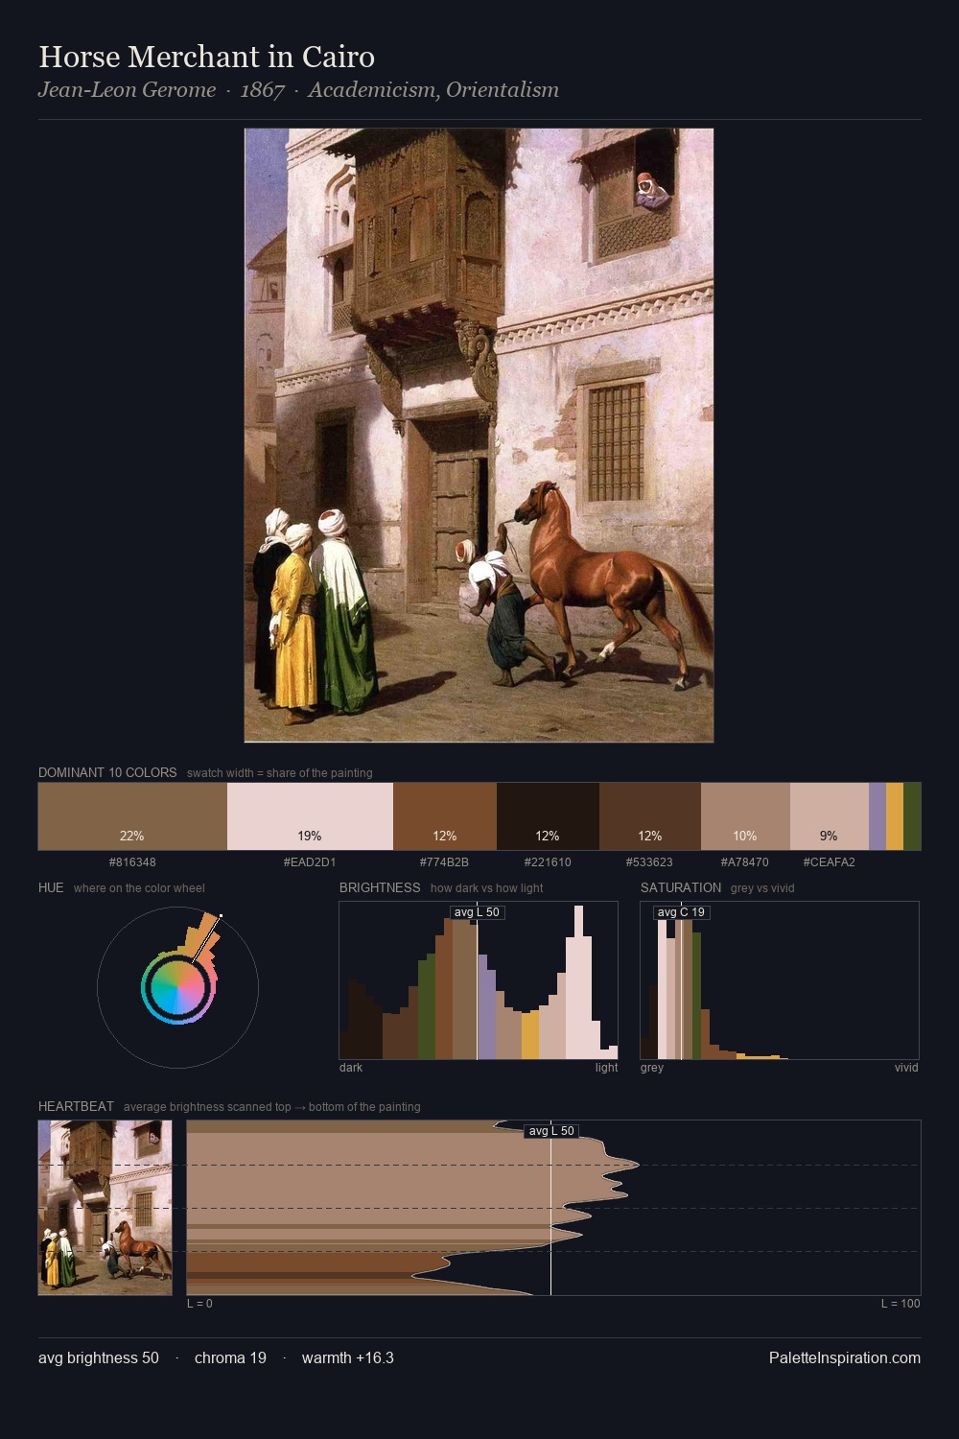
Task: Click the main painting image
Action: pyautogui.click(x=479, y=435)
